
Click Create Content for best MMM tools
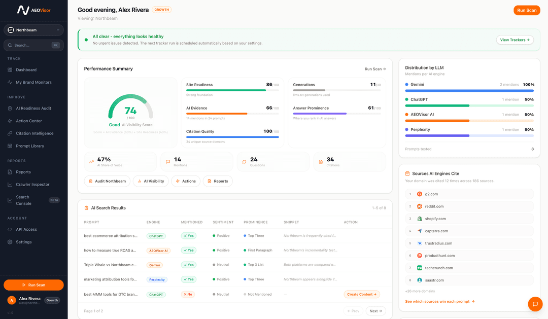[362, 295]
